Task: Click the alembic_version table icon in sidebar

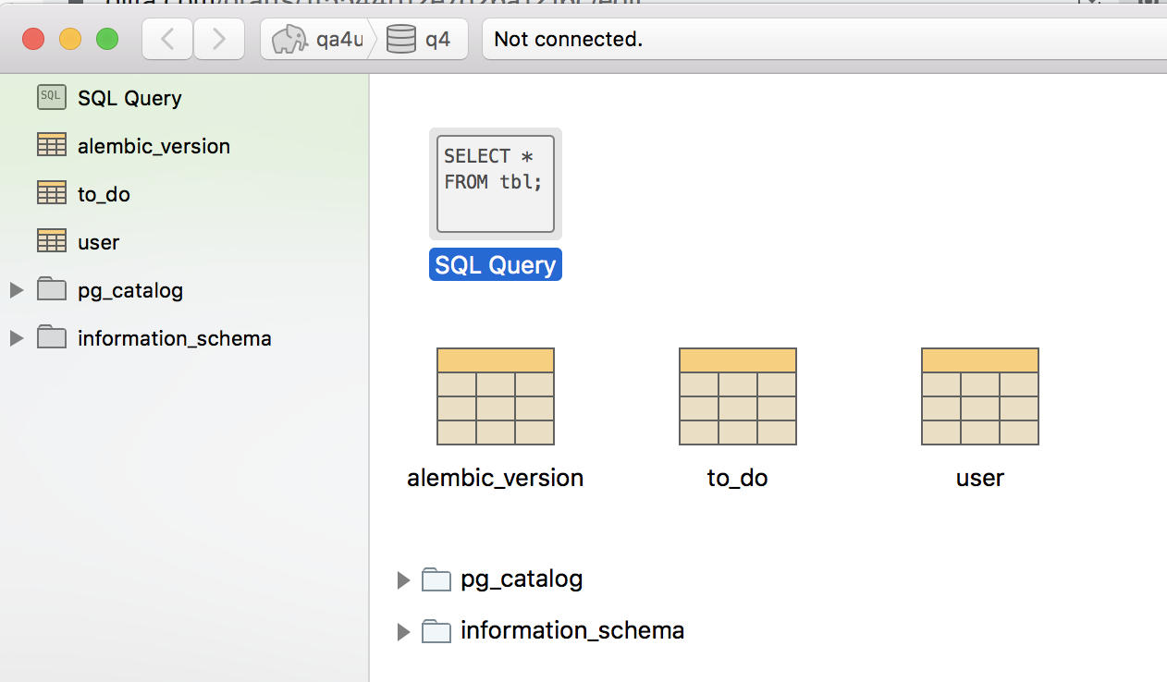Action: pyautogui.click(x=51, y=145)
